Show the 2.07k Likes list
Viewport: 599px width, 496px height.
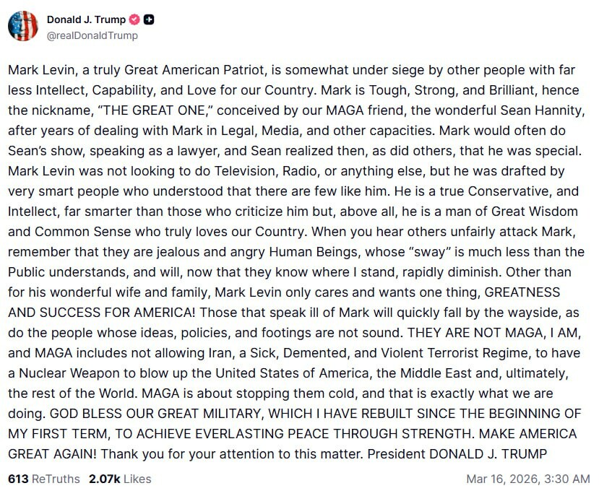coord(120,479)
